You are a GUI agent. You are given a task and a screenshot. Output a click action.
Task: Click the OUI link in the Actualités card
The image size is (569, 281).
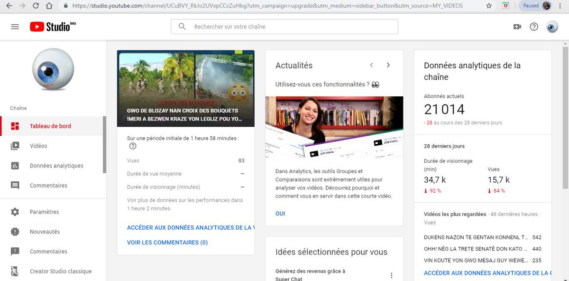pos(280,214)
